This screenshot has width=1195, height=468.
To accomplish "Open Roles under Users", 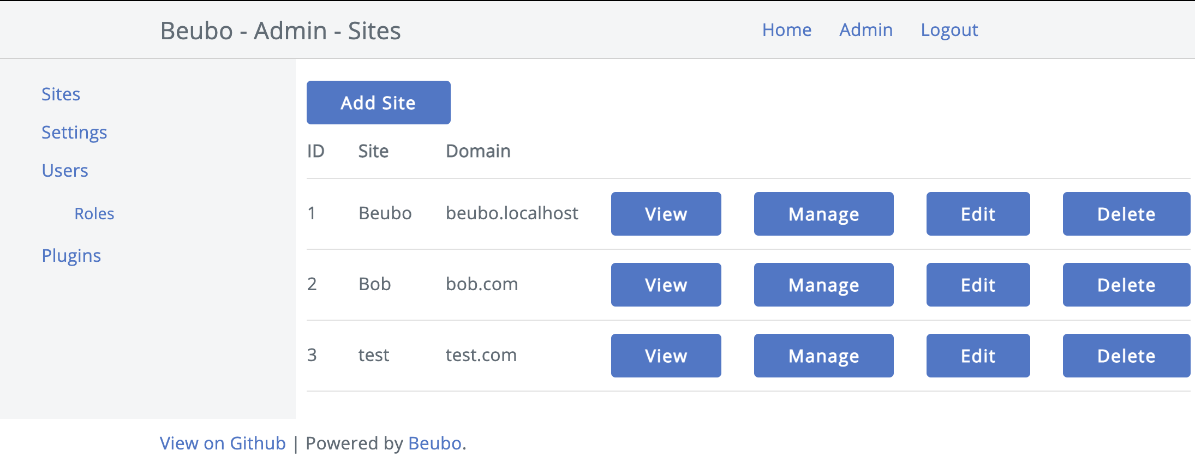I will [x=94, y=214].
